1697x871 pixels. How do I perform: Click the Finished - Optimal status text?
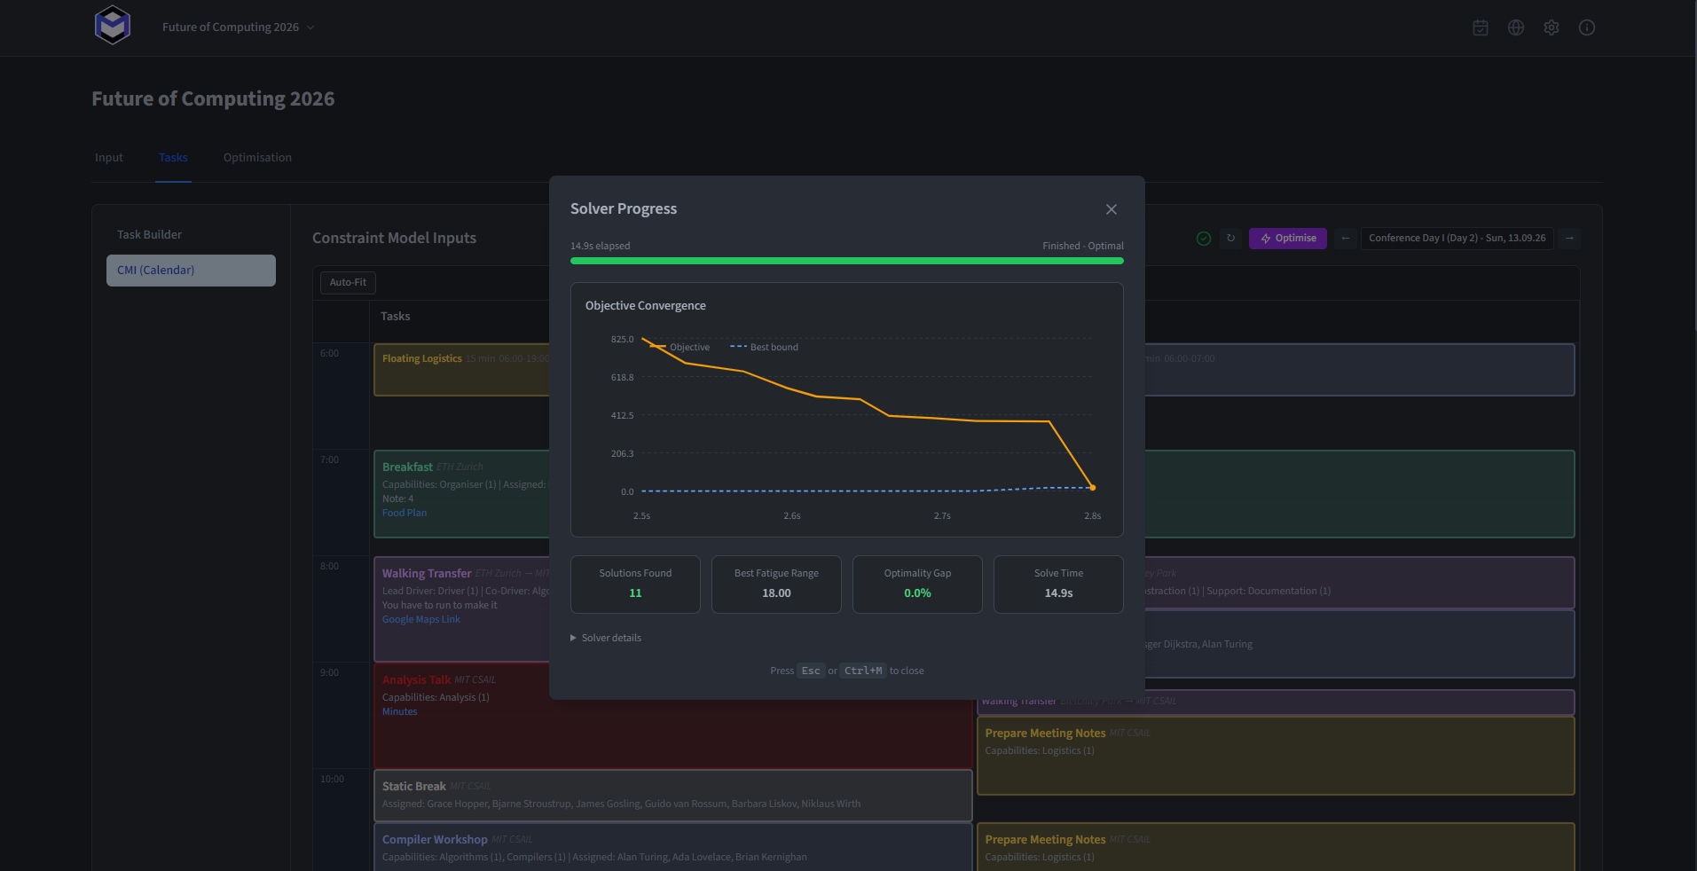(1083, 246)
